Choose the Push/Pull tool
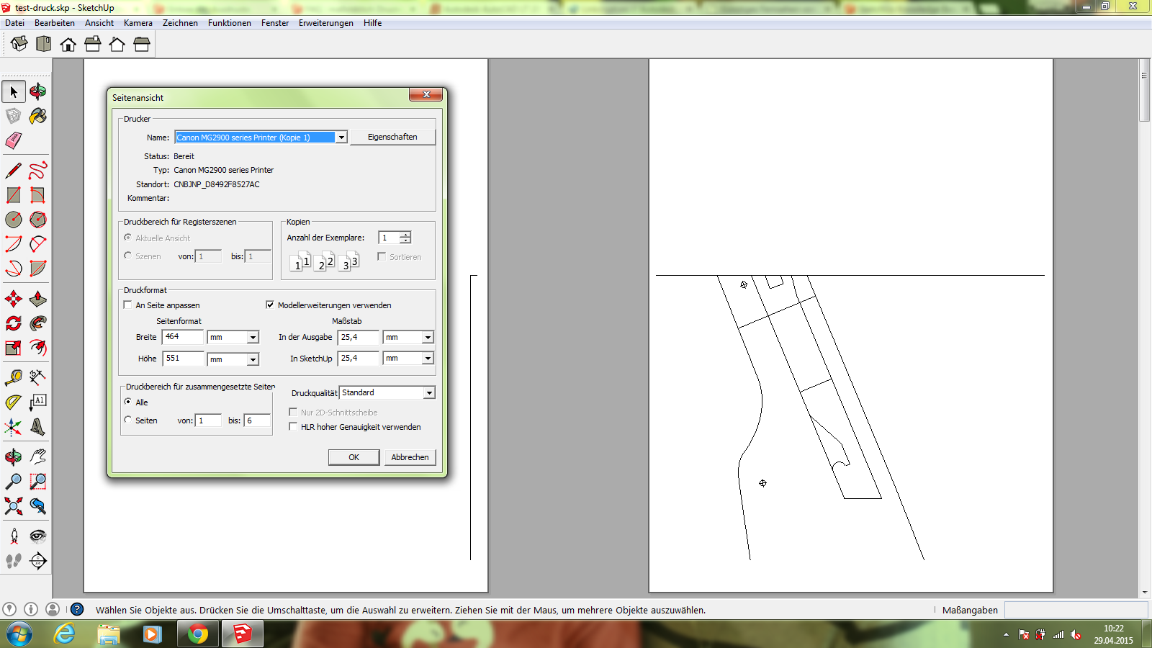 [x=38, y=299]
